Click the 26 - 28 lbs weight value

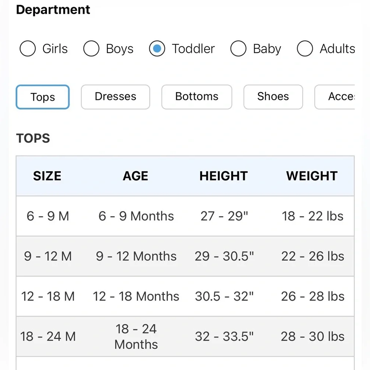tap(313, 296)
